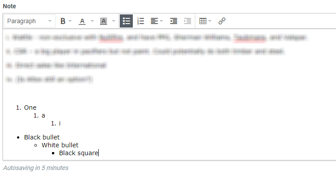The height and width of the screenshot is (184, 336).
Task: Toggle the numbered list button
Action: coord(140,21)
